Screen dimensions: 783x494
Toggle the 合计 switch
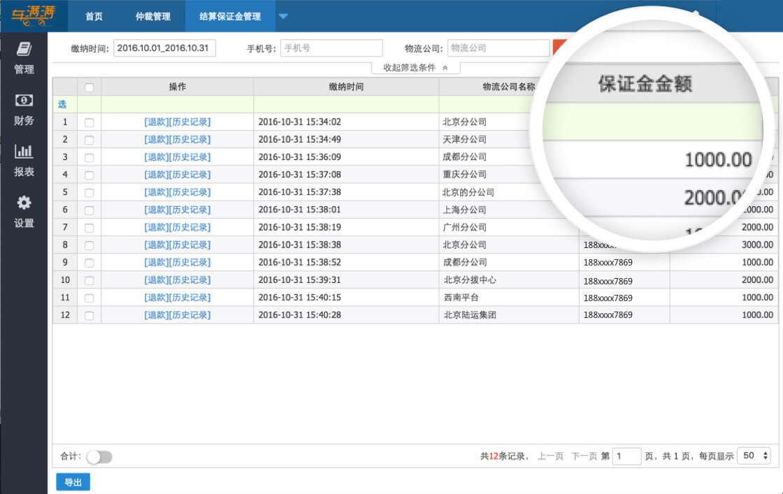pyautogui.click(x=99, y=457)
